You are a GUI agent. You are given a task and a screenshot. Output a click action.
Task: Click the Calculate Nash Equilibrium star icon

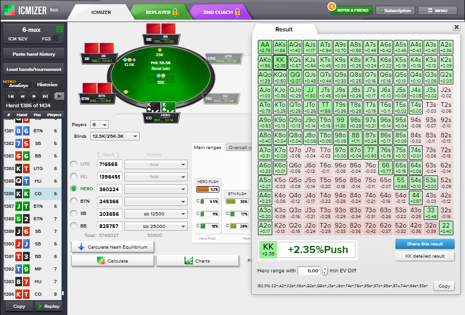81,247
